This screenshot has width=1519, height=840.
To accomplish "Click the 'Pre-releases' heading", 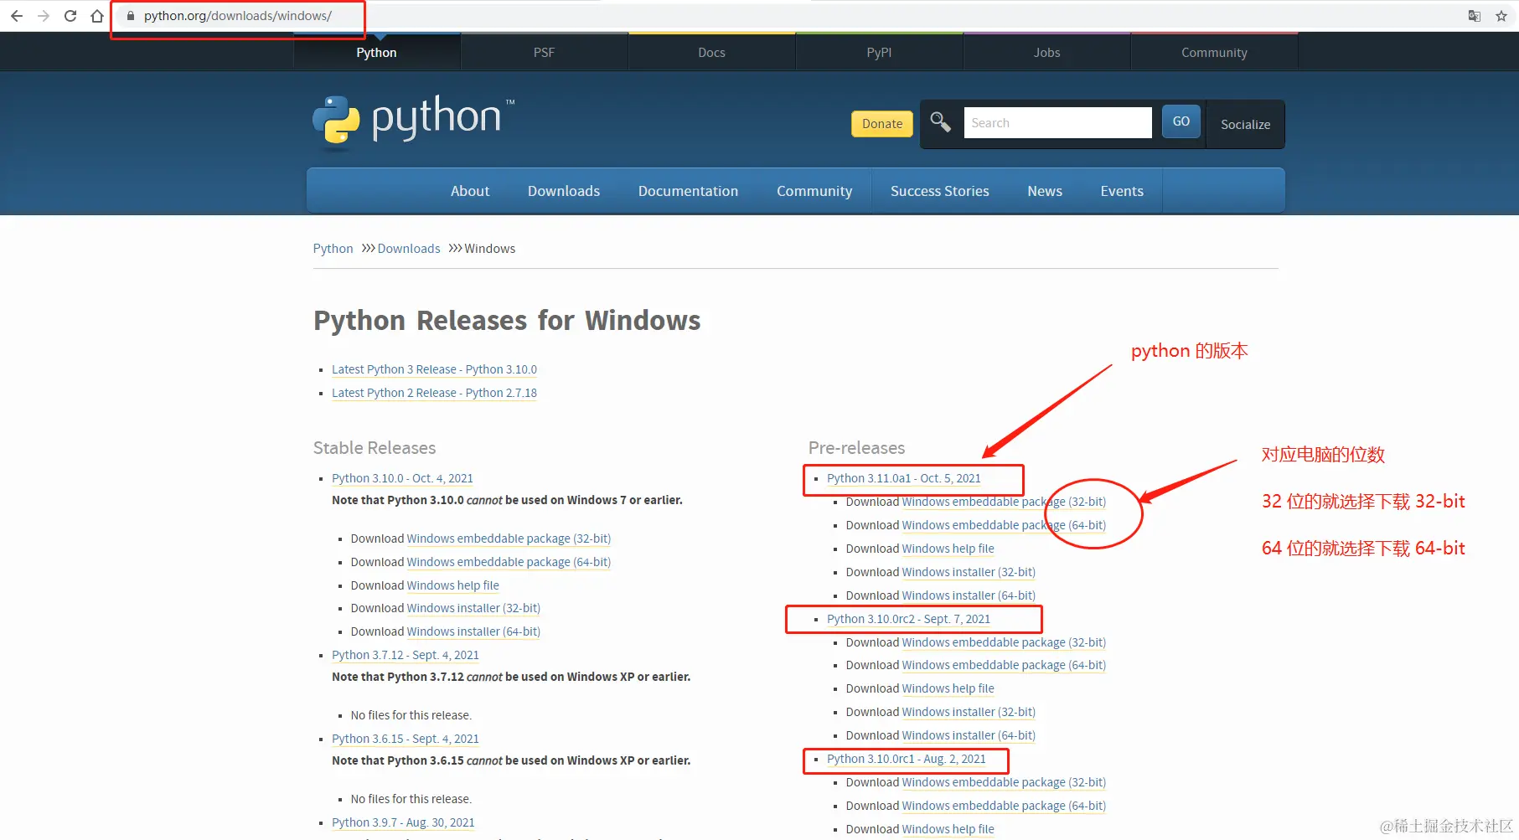I will [856, 448].
